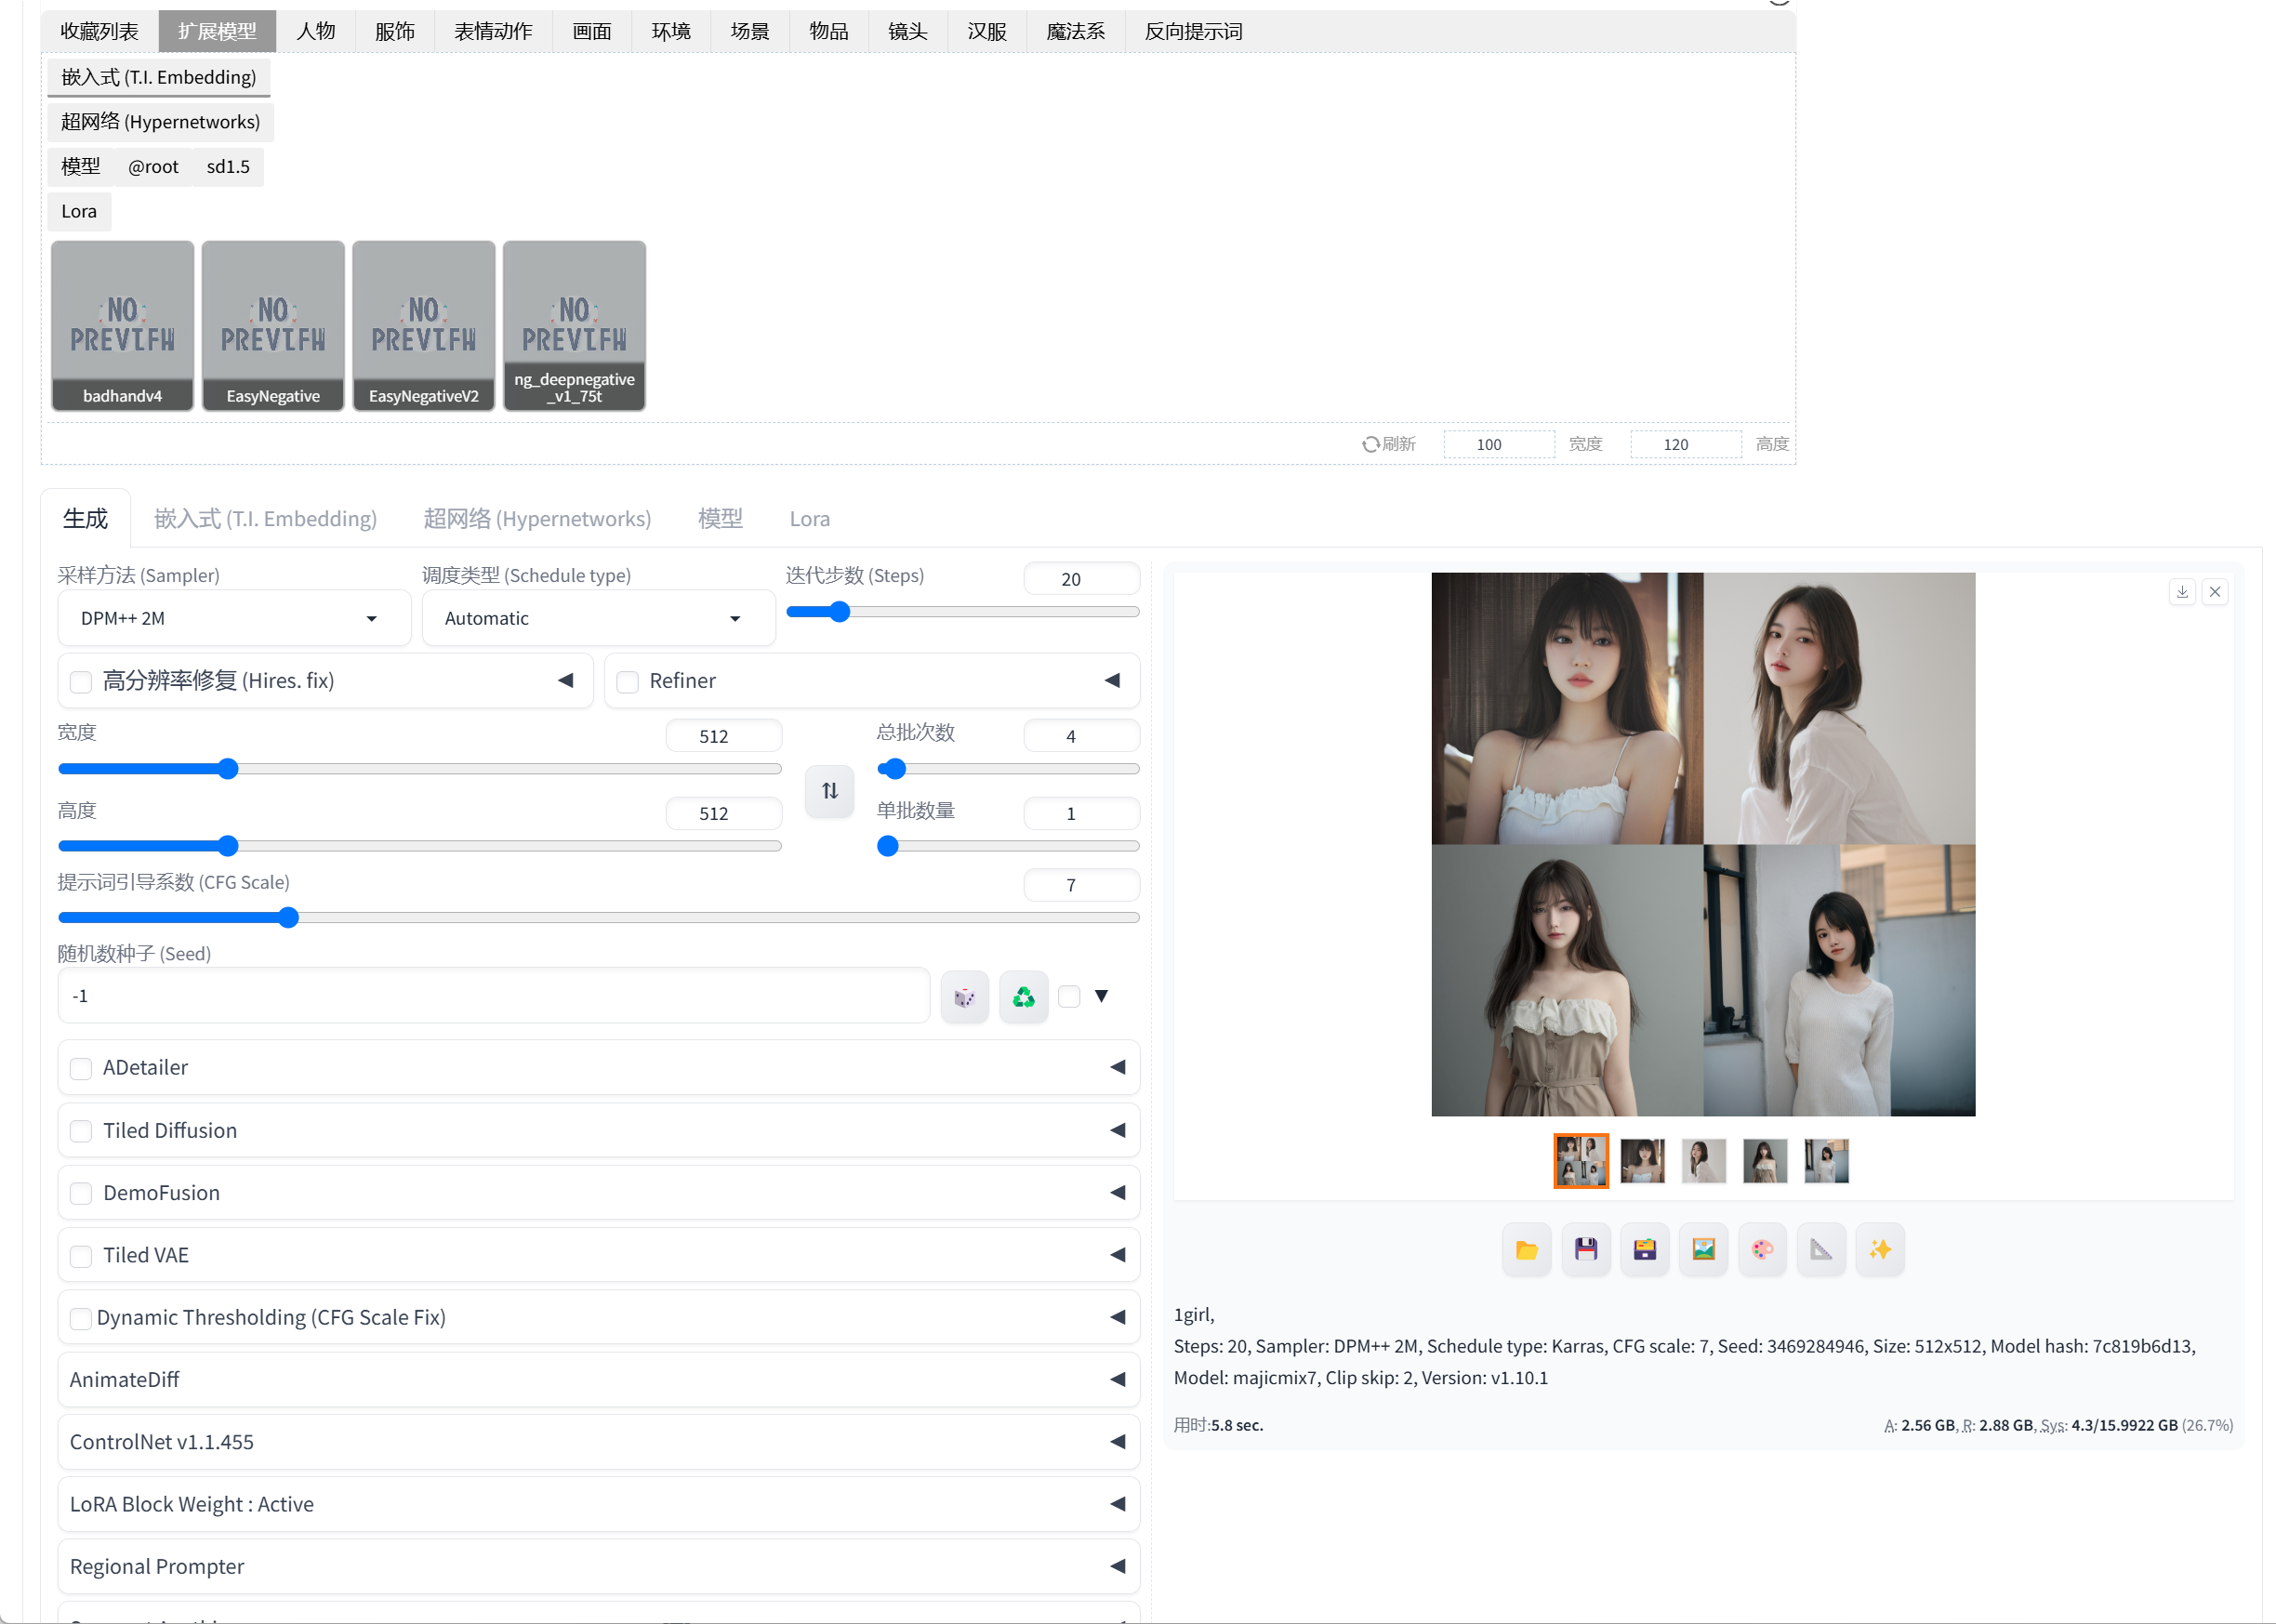The image size is (2276, 1624).
Task: Click the Lora category button
Action: [79, 211]
